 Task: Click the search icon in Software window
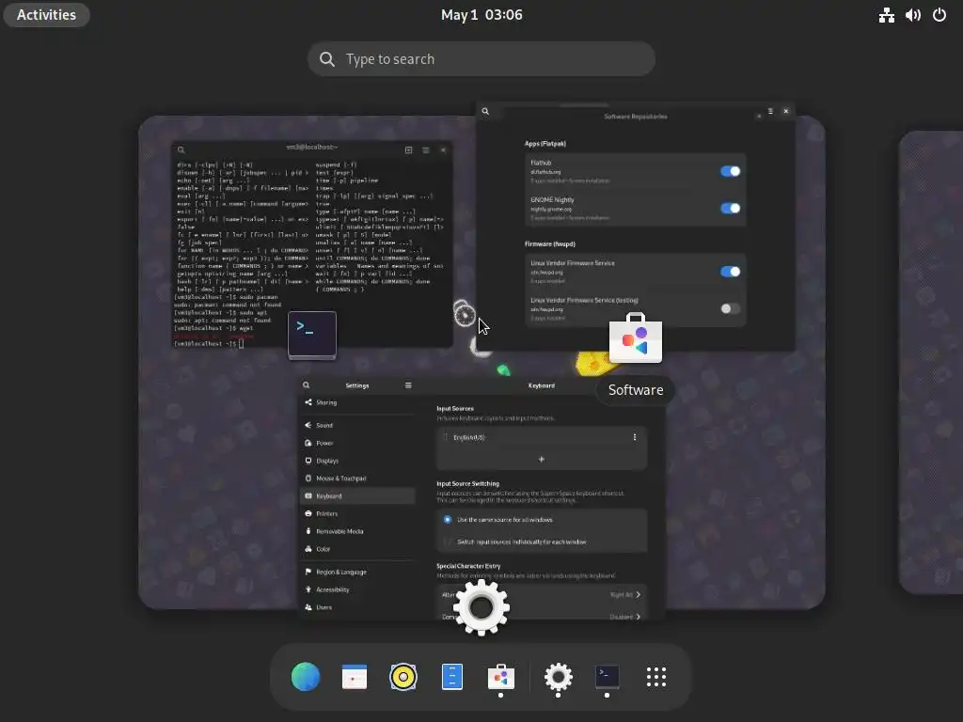point(485,111)
